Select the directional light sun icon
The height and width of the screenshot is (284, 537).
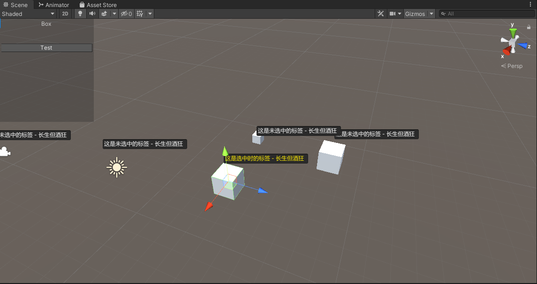[117, 167]
